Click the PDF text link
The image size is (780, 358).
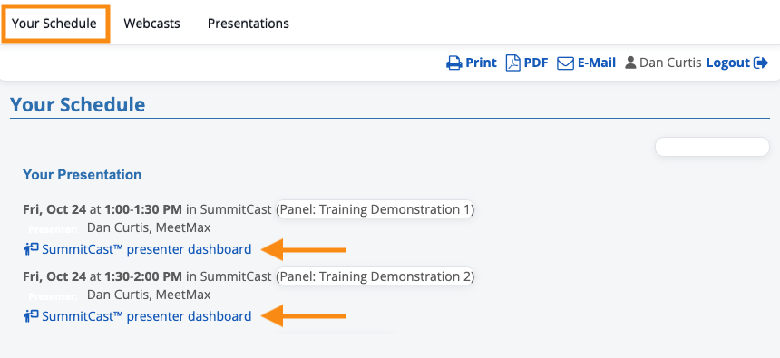tap(536, 63)
